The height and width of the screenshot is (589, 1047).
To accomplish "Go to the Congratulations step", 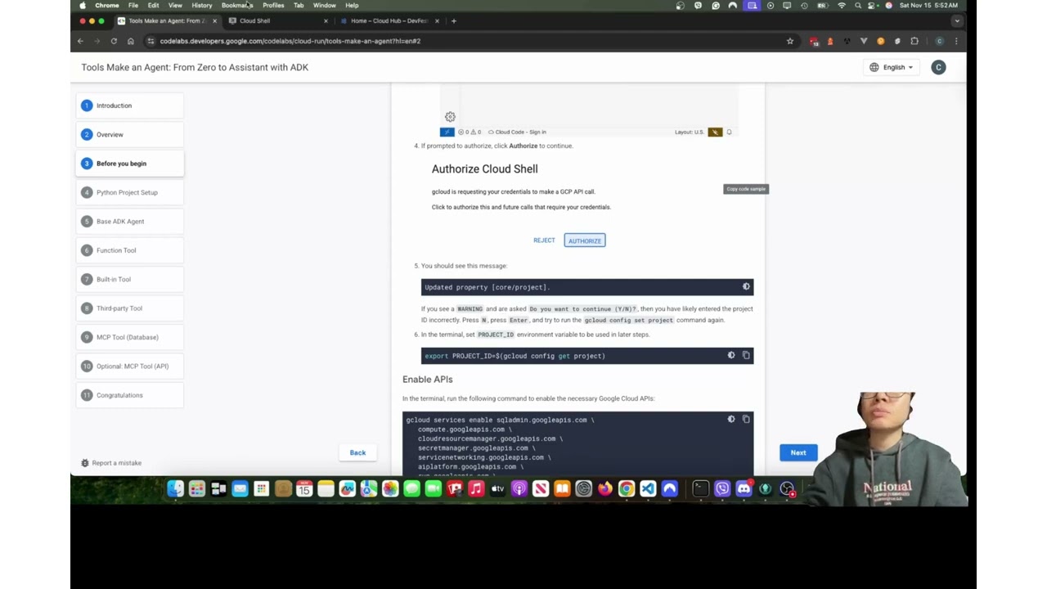I will pyautogui.click(x=130, y=395).
